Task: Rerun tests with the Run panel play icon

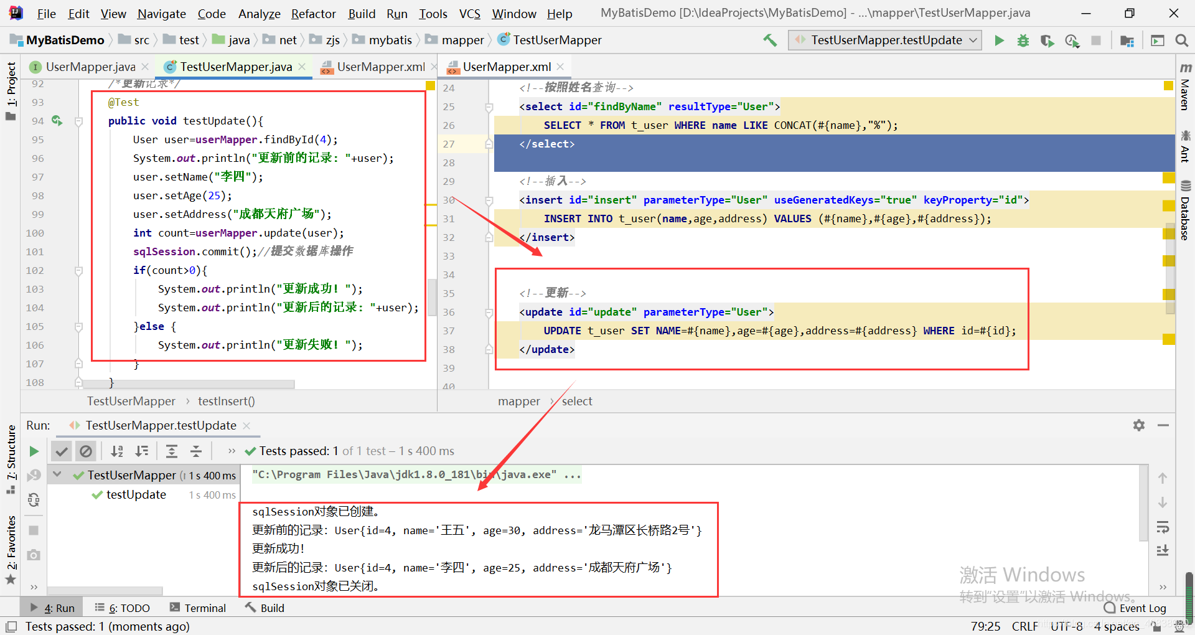Action: pos(34,451)
